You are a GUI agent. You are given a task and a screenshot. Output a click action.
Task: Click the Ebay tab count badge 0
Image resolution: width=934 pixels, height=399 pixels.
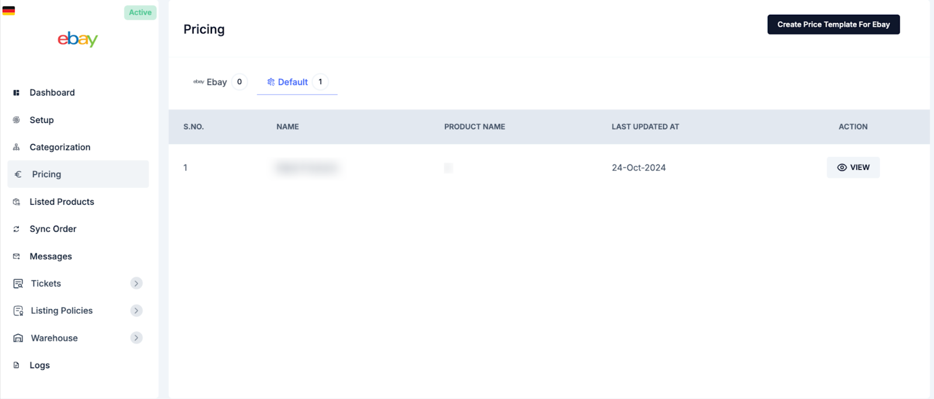(x=239, y=82)
